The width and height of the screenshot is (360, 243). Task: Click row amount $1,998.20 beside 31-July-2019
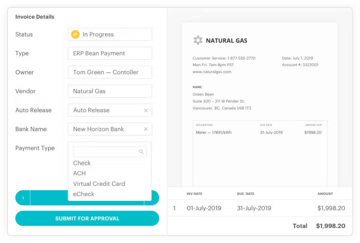pos(331,208)
